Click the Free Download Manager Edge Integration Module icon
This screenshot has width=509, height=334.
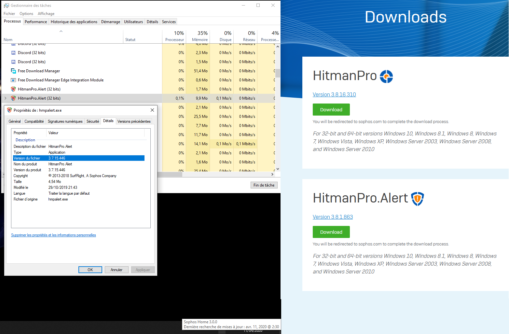coord(13,80)
